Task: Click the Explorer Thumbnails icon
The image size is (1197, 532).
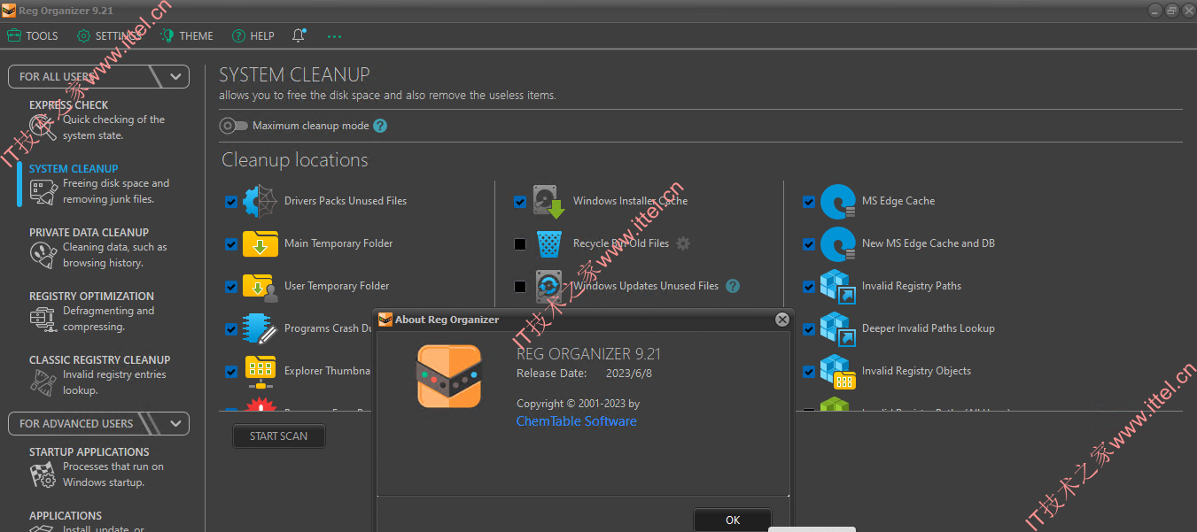Action: pyautogui.click(x=260, y=372)
